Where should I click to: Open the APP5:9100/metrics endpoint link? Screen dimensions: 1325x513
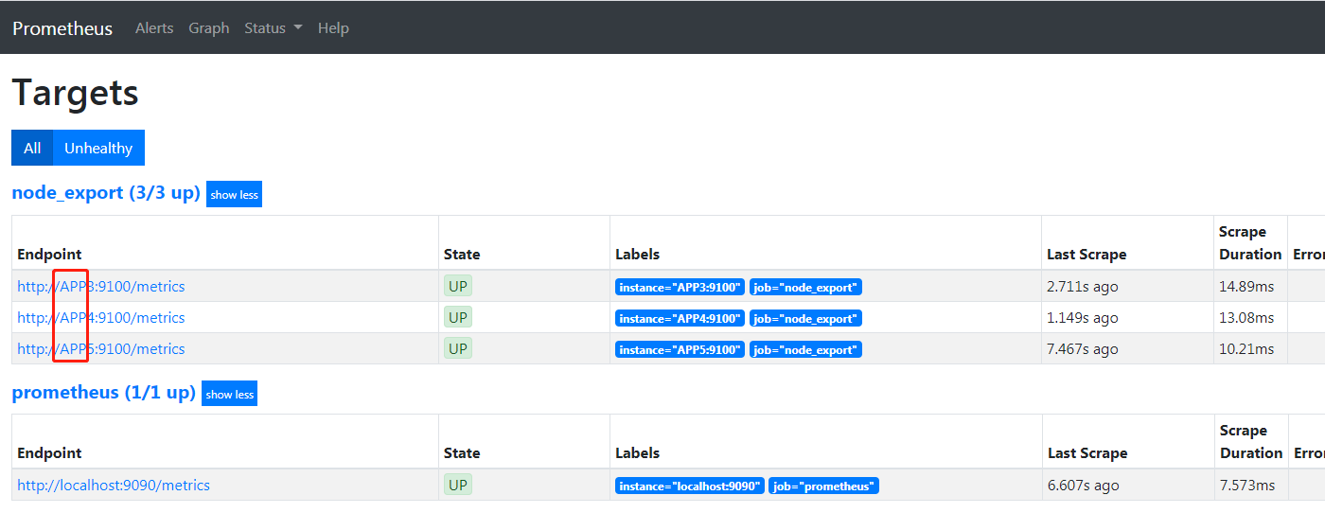[101, 348]
